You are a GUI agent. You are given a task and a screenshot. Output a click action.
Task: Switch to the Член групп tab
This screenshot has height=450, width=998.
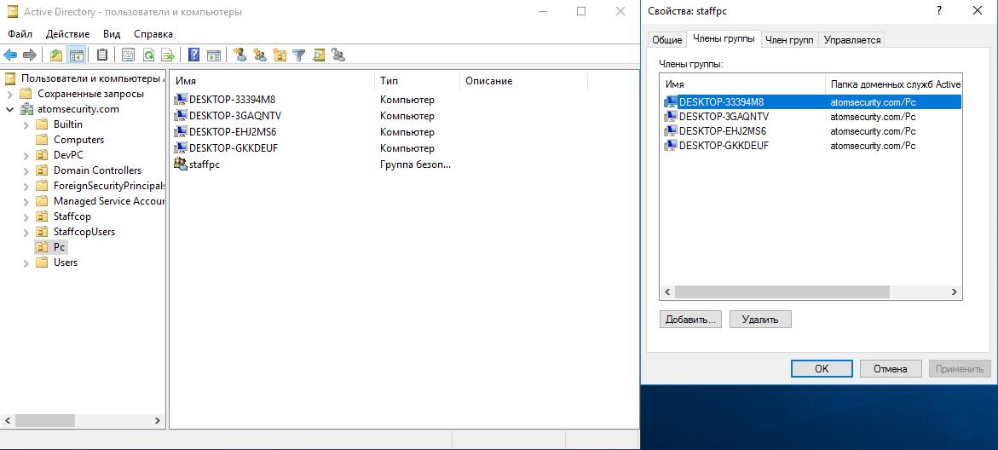788,40
